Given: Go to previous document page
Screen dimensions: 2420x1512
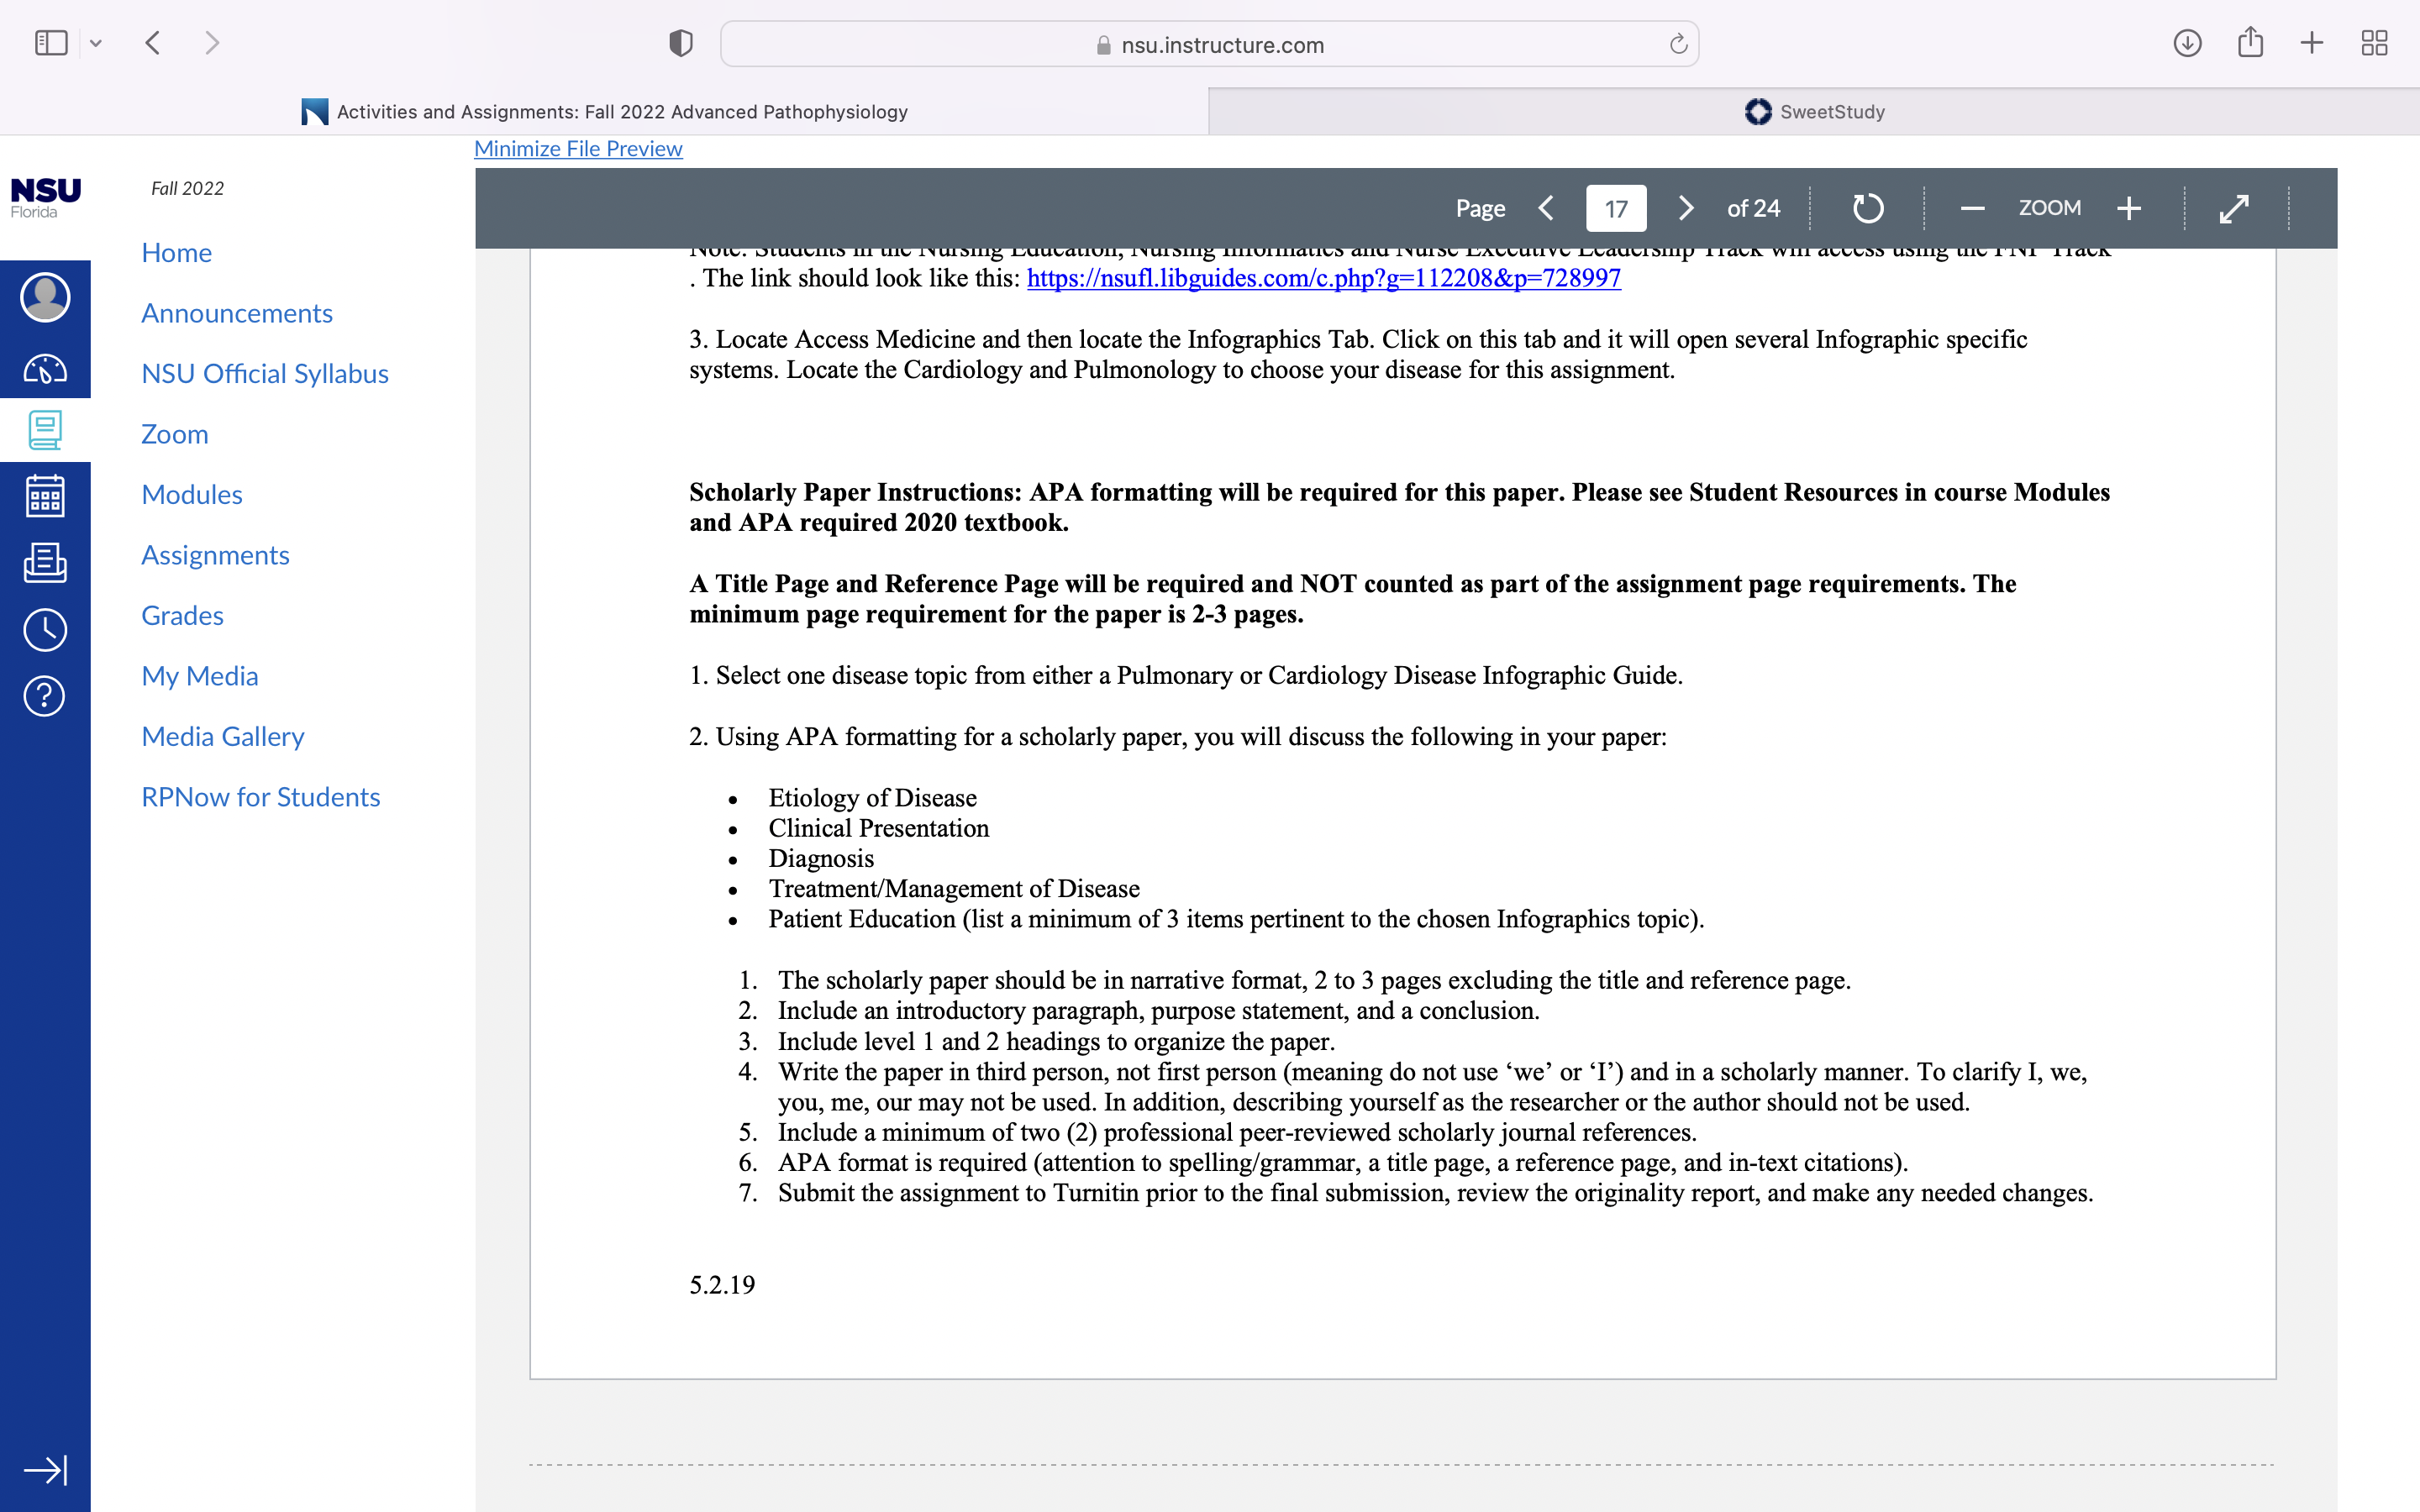Looking at the screenshot, I should pos(1546,208).
